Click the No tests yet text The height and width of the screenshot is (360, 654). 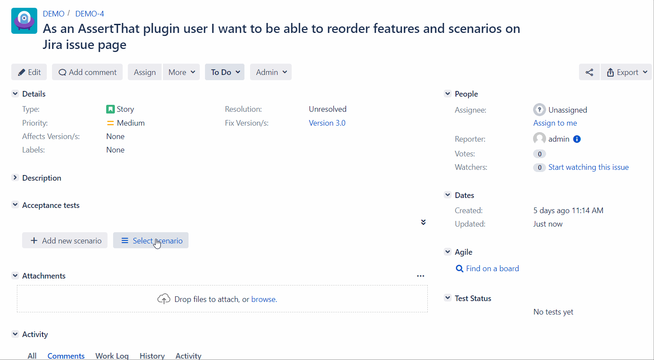pyautogui.click(x=553, y=312)
